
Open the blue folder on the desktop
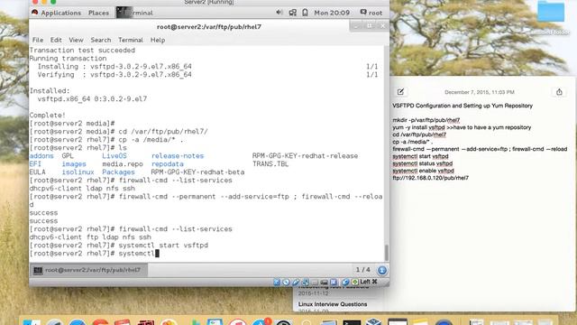(551, 12)
